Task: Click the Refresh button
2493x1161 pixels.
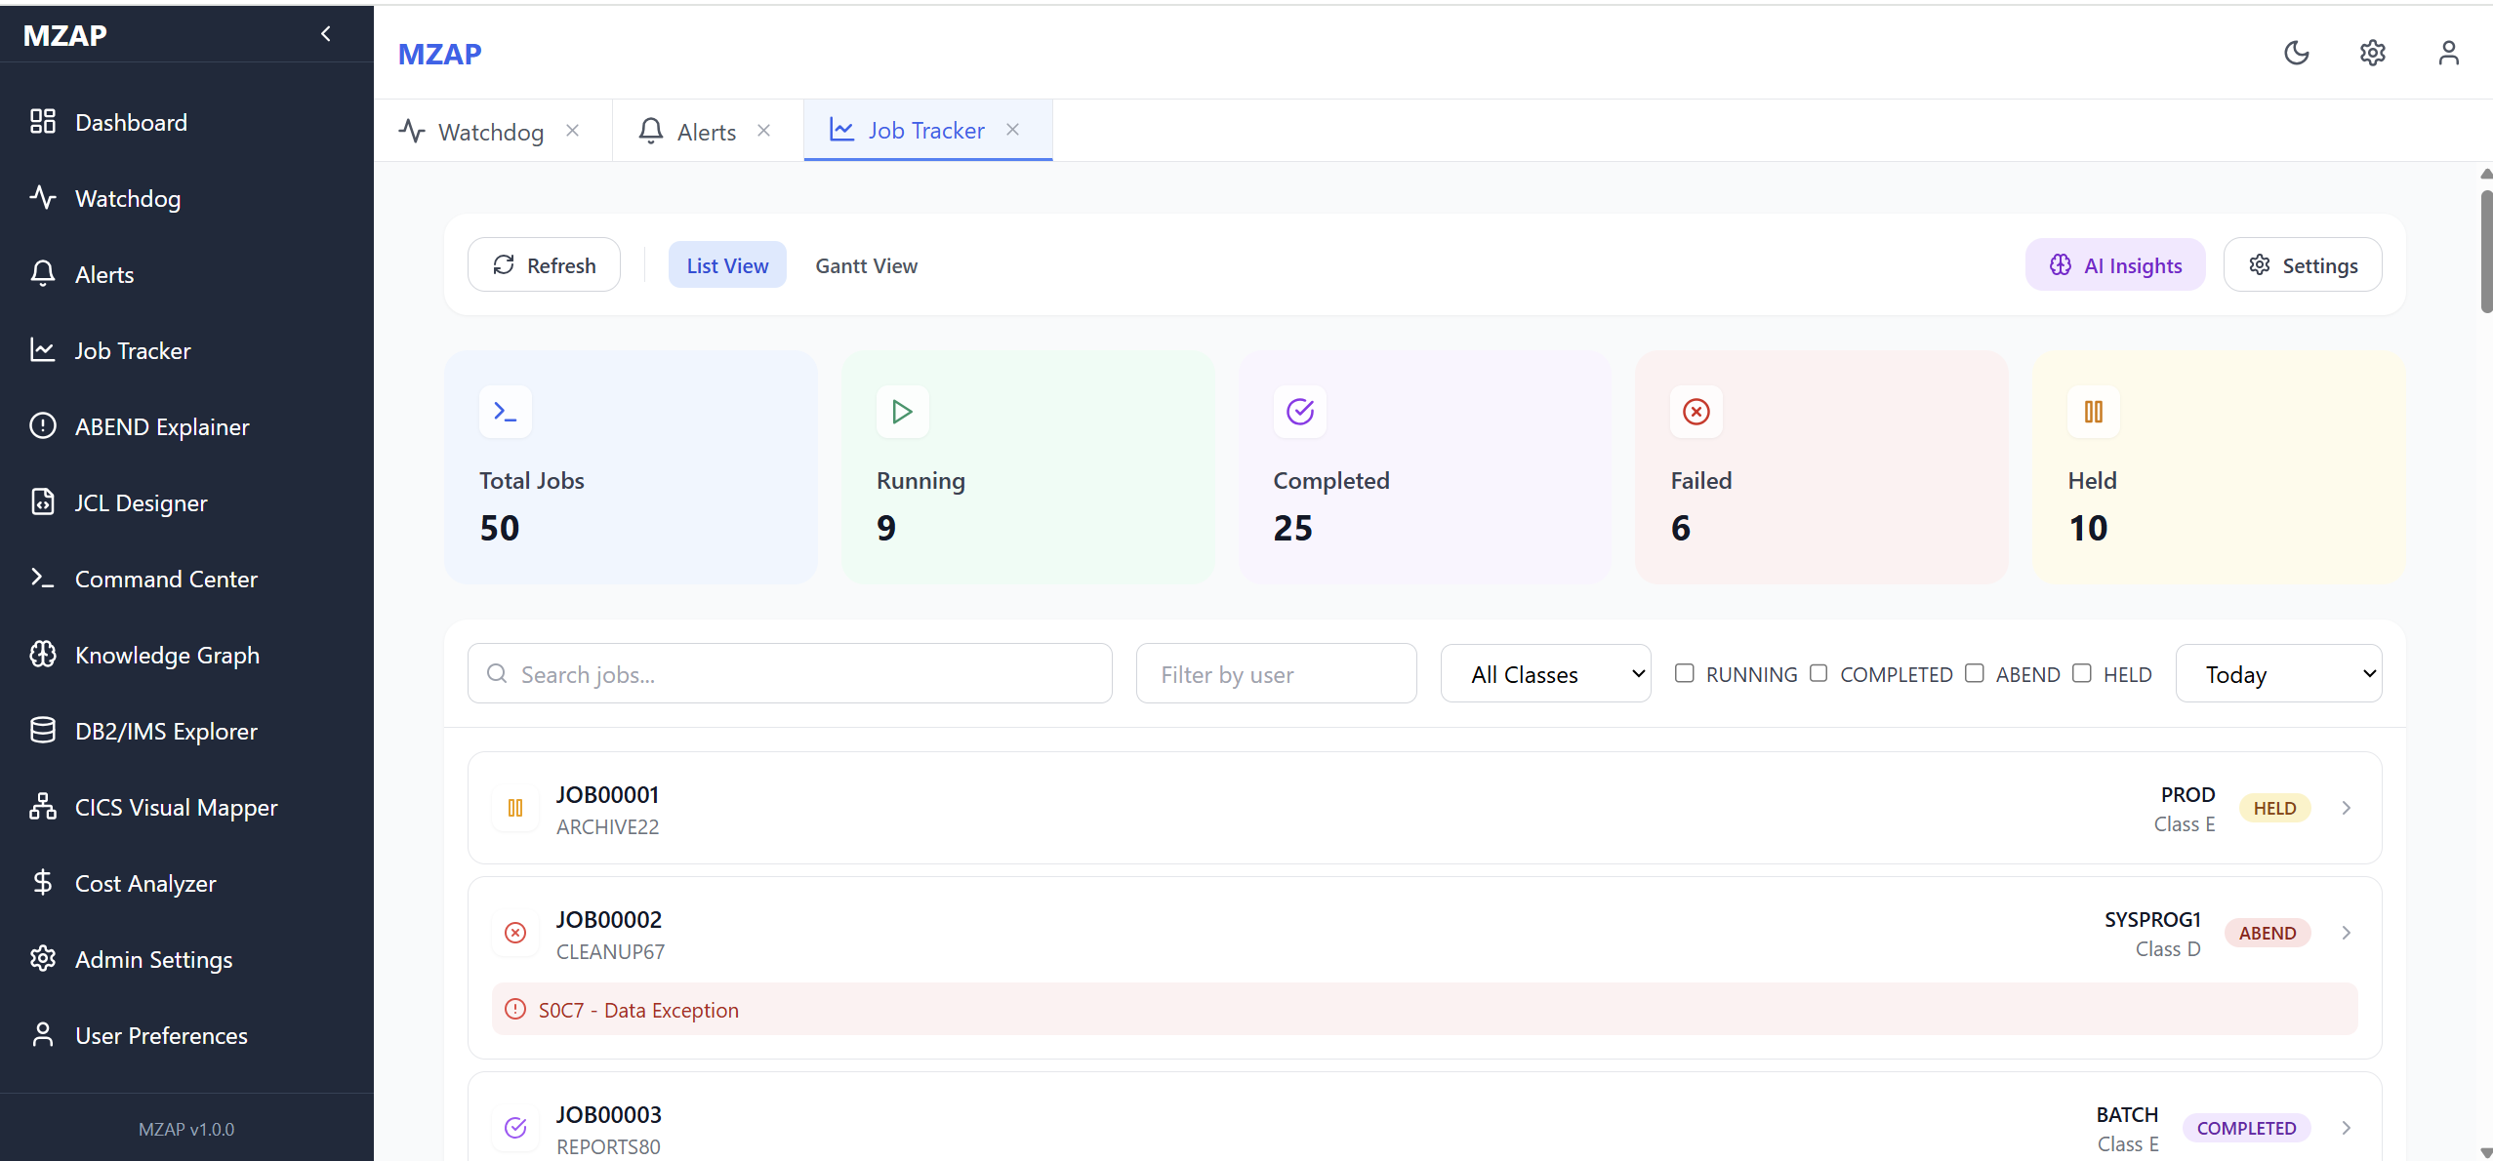Action: tap(544, 265)
